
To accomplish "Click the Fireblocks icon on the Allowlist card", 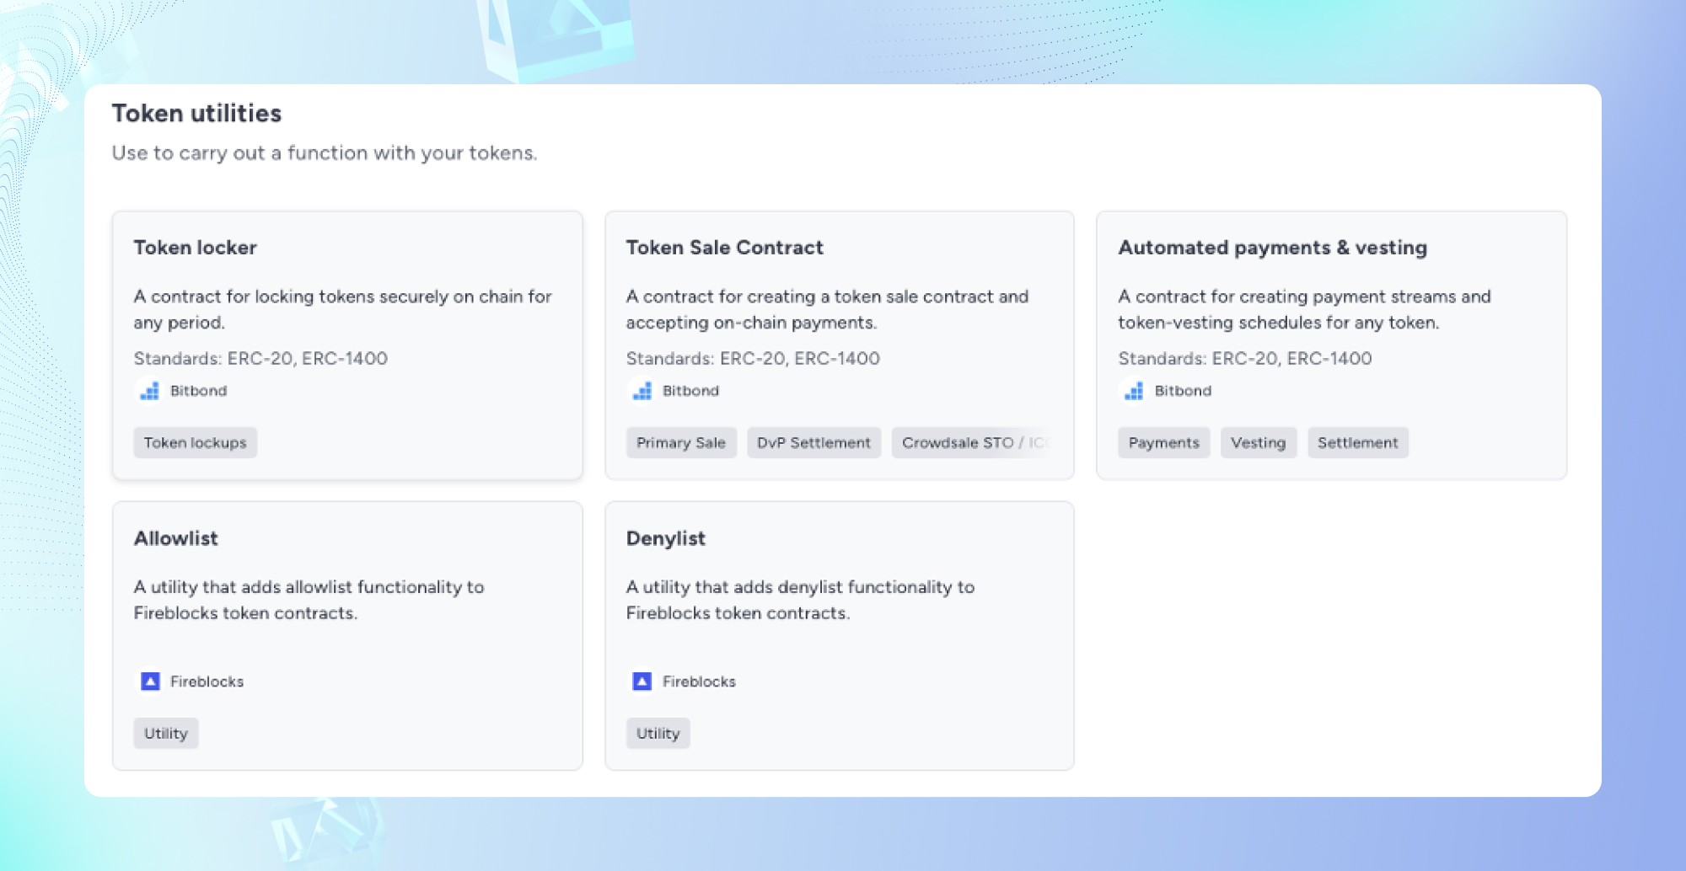I will point(149,681).
